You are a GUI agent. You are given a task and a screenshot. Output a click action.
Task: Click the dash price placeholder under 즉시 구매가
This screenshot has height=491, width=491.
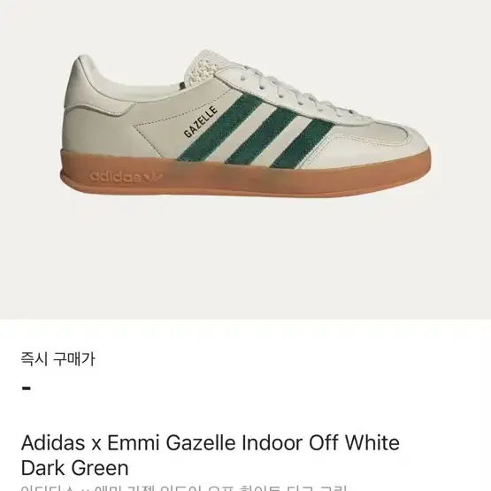point(27,388)
